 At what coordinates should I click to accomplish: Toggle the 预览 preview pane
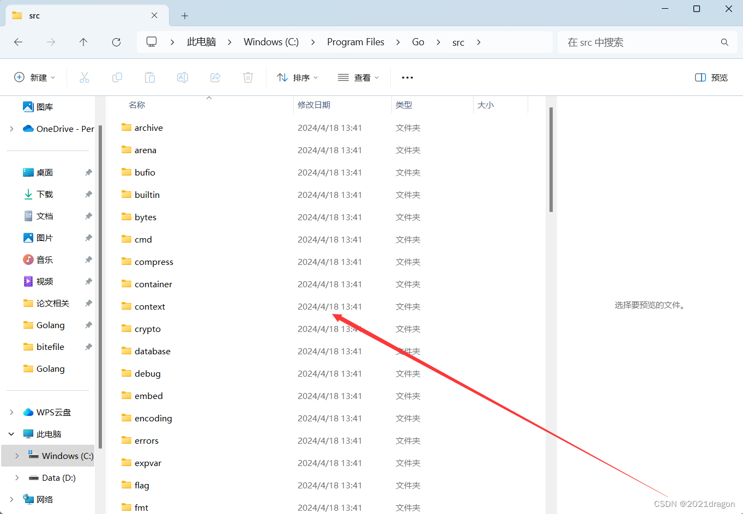point(711,77)
